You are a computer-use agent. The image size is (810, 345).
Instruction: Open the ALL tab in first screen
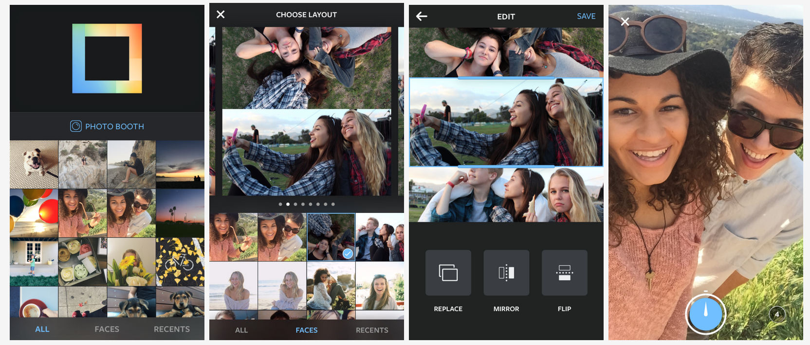[x=42, y=329]
